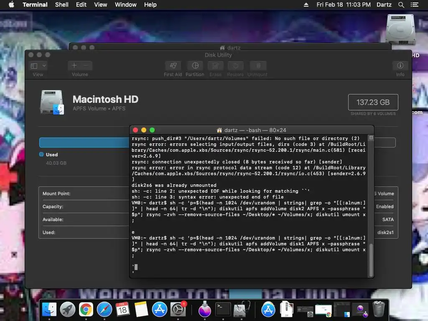Screen dimensions: 428x321
Task: Open the zip archive file in the Dock
Action: click(286, 309)
